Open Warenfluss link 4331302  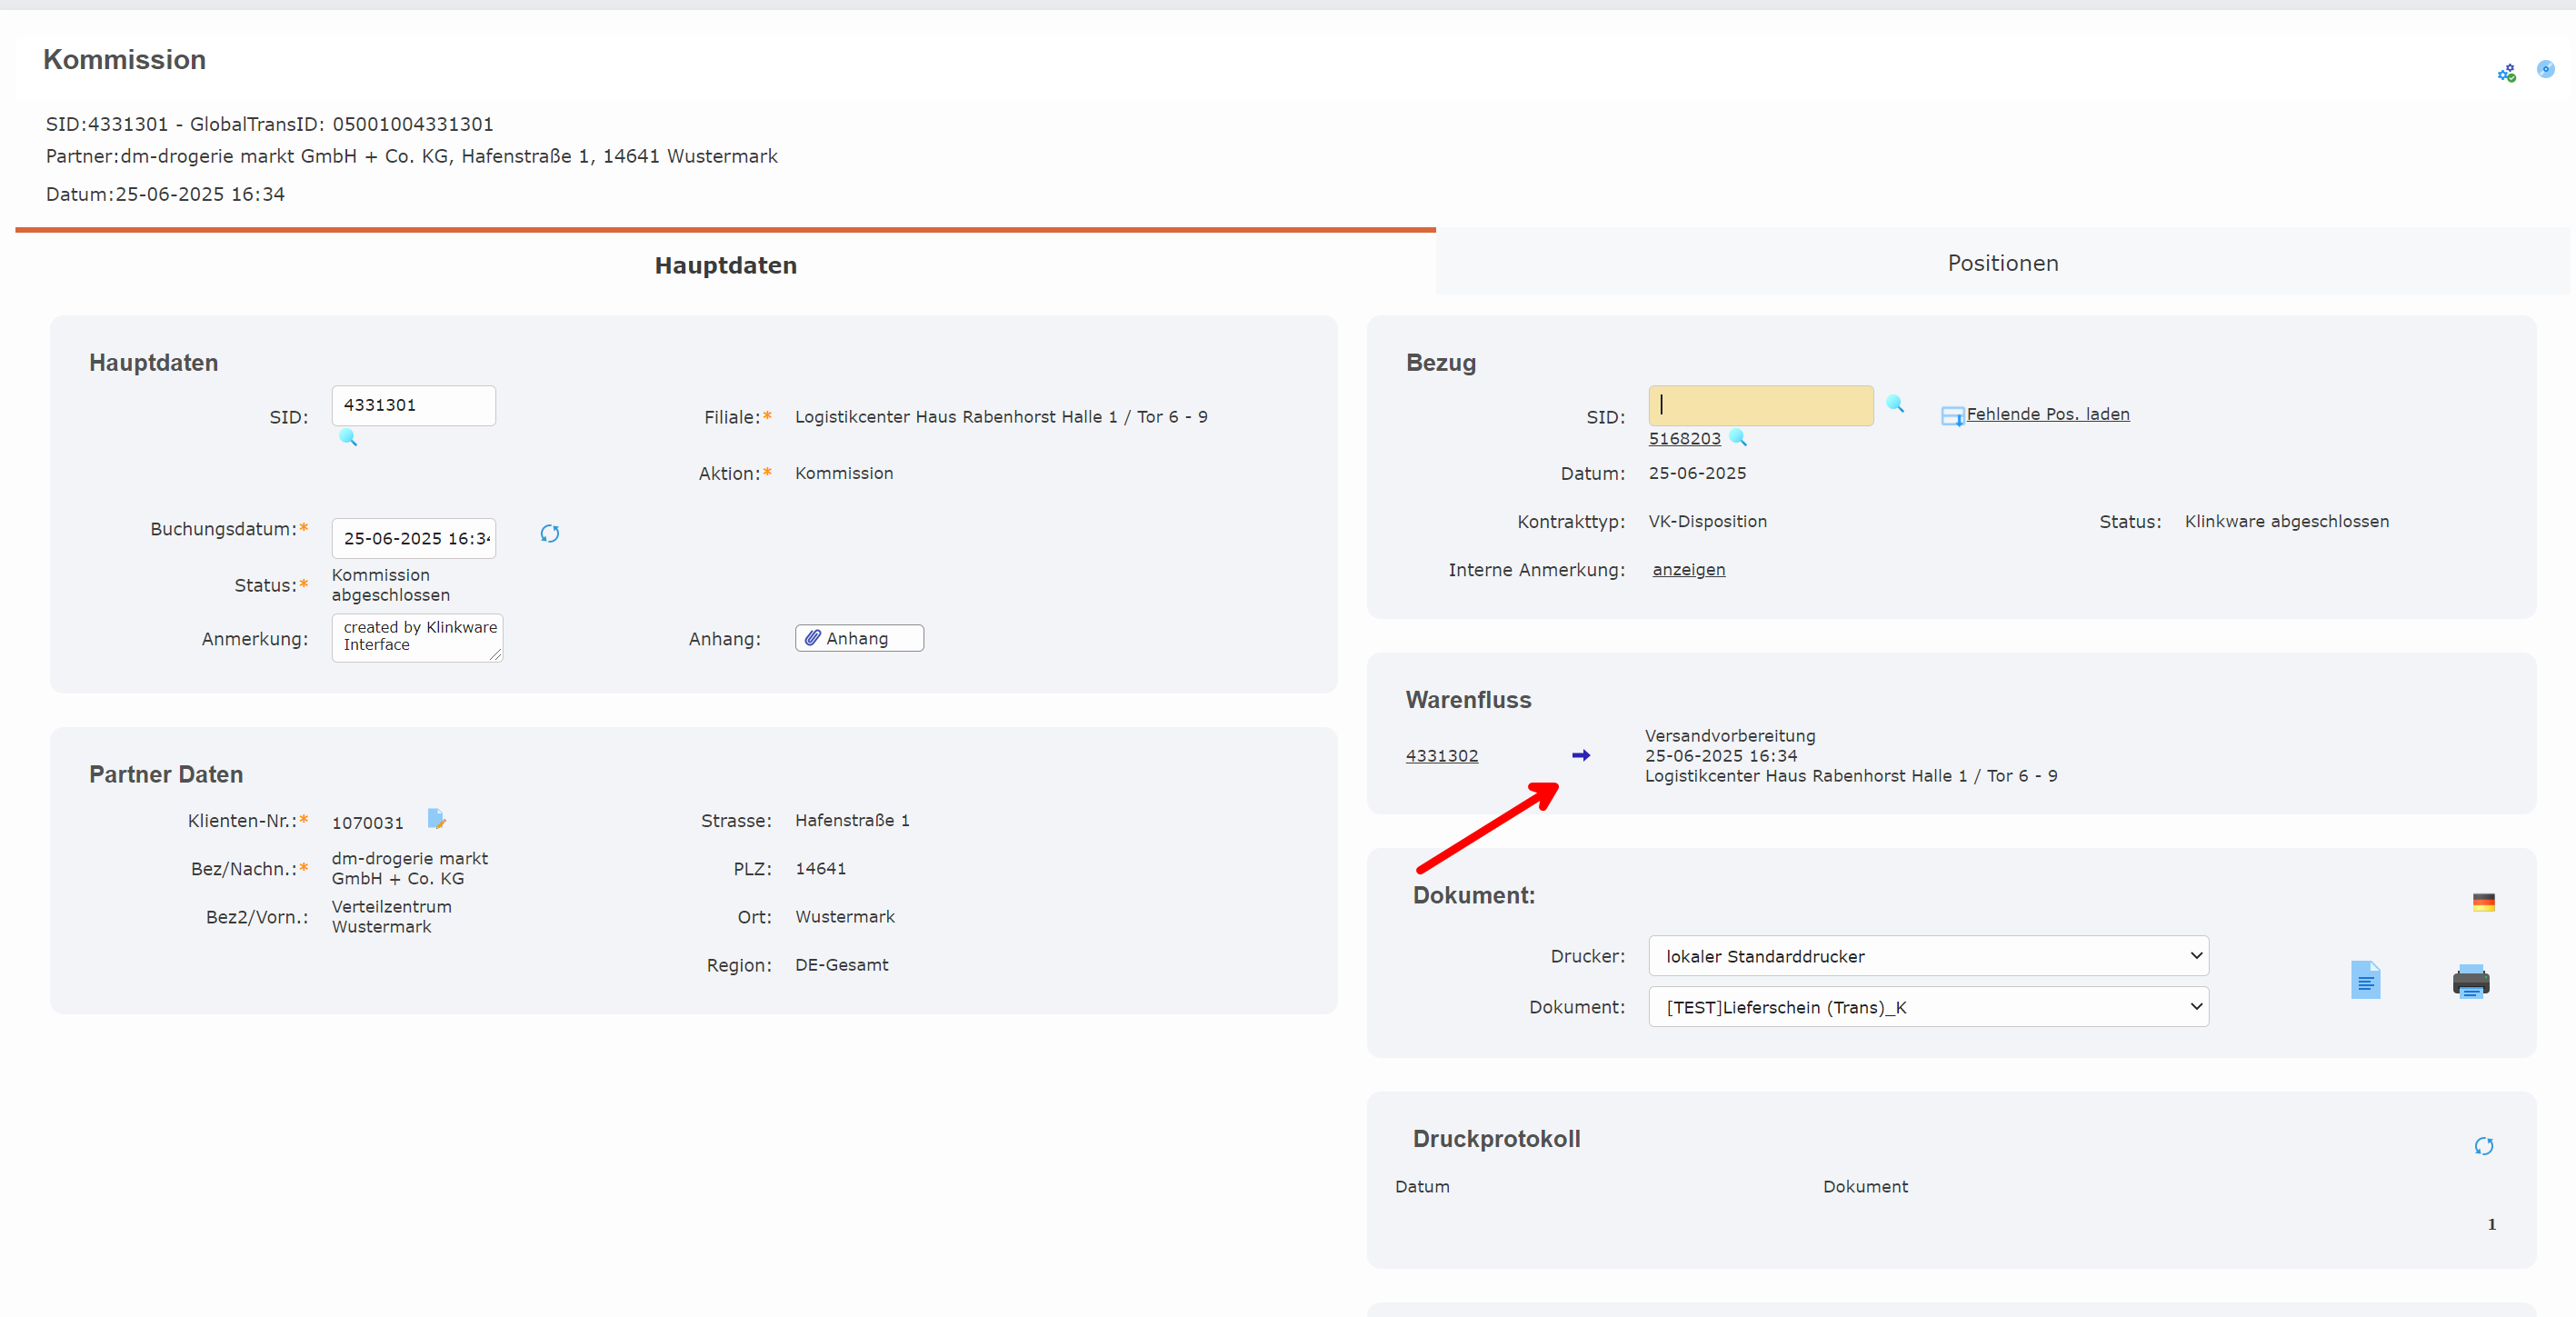pyautogui.click(x=1441, y=756)
